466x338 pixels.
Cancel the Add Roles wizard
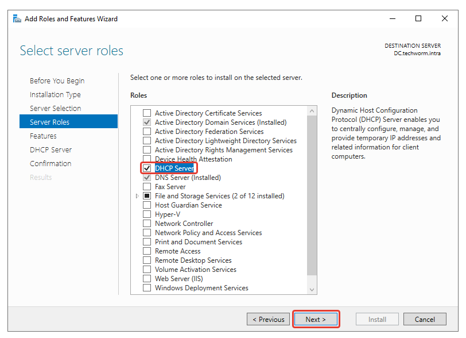tap(425, 320)
